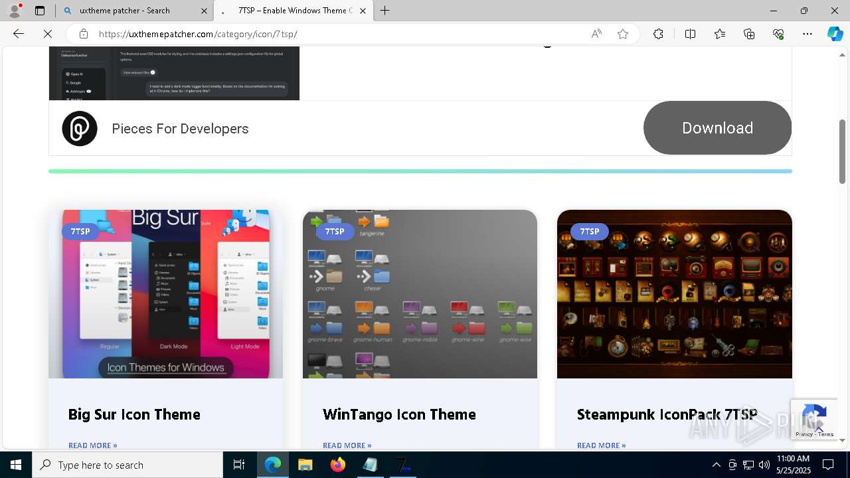This screenshot has height=478, width=850.
Task: Open the Extensions menu
Action: coord(658,34)
